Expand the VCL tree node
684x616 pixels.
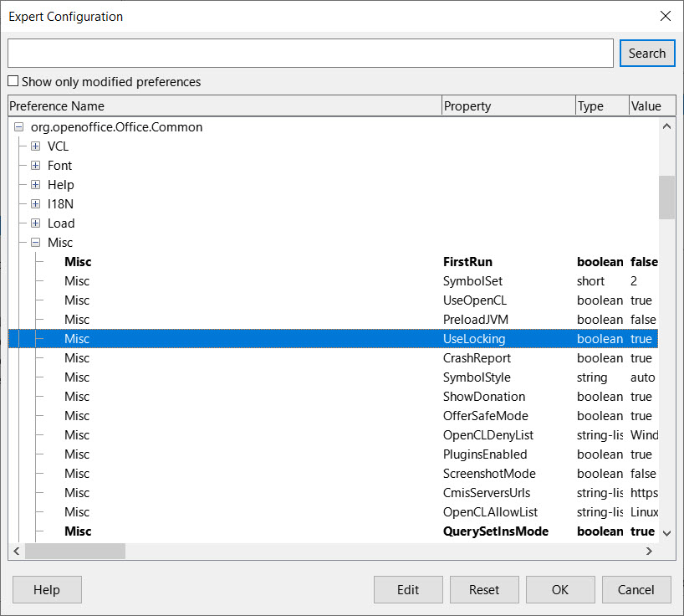click(x=36, y=146)
